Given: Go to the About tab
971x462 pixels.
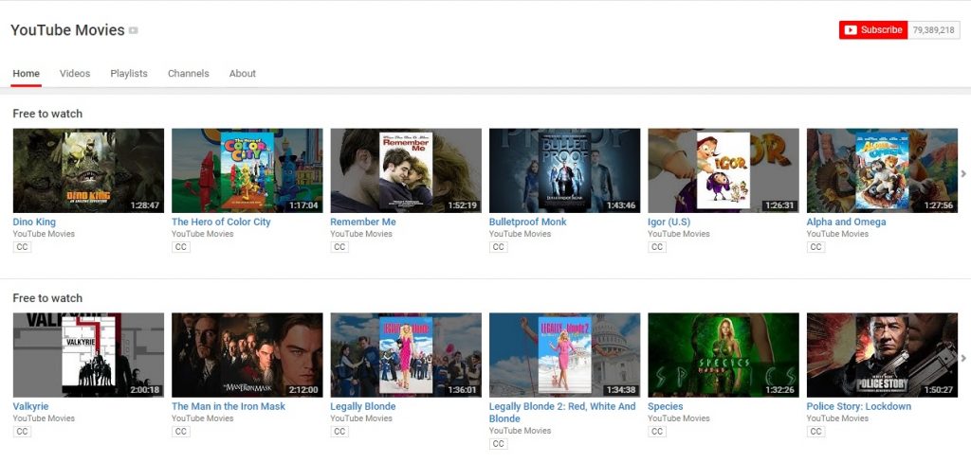Looking at the screenshot, I should click(243, 74).
